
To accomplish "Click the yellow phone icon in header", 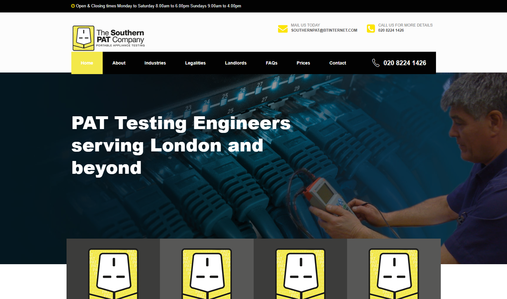I will [371, 28].
